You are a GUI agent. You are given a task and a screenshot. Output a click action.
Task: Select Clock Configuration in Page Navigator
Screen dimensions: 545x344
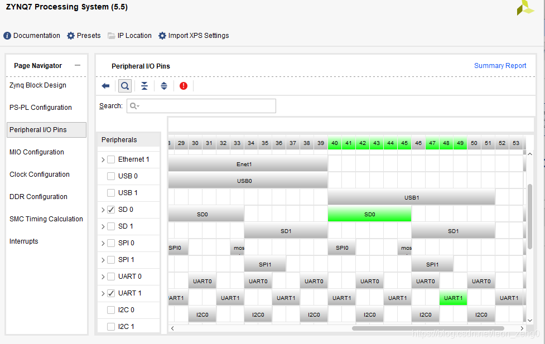click(x=40, y=175)
